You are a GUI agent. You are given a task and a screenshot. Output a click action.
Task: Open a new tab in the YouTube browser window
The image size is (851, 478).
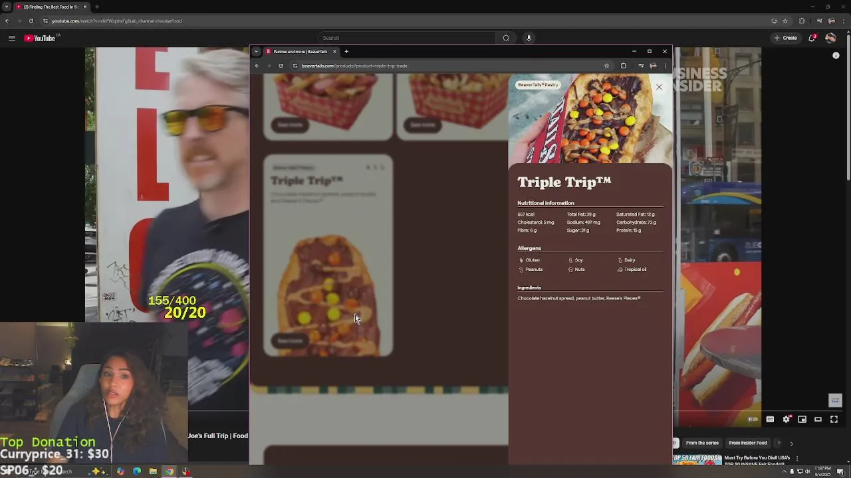click(97, 7)
